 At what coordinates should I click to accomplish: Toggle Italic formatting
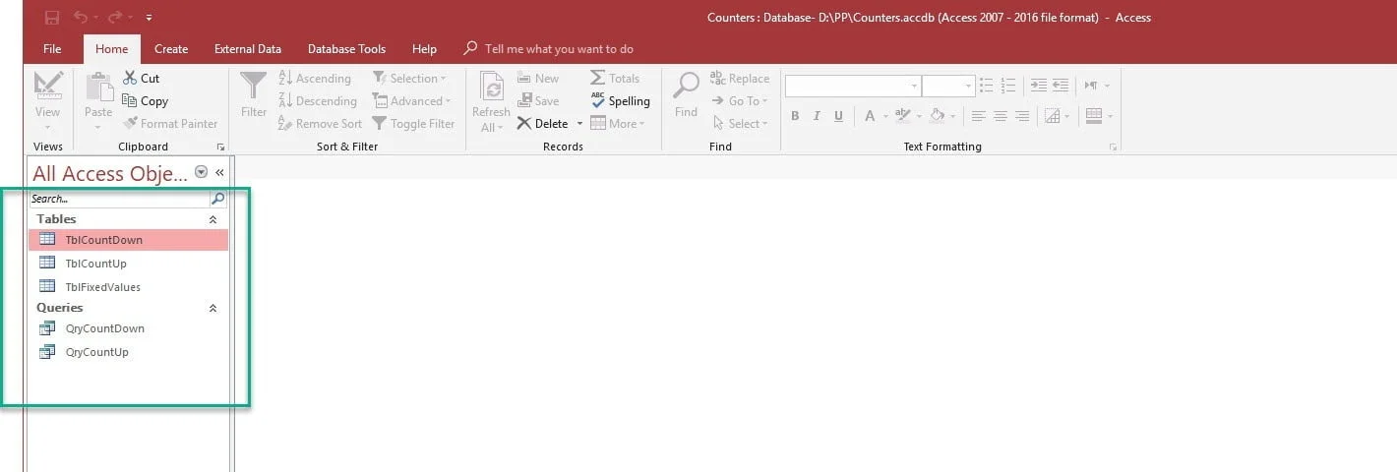click(x=817, y=116)
